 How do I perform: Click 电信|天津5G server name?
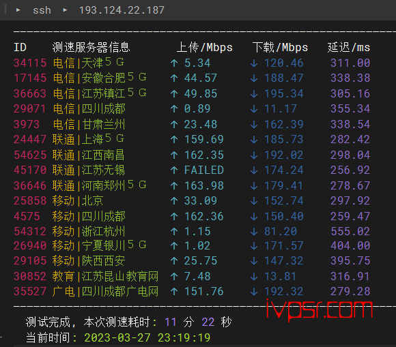click(88, 63)
